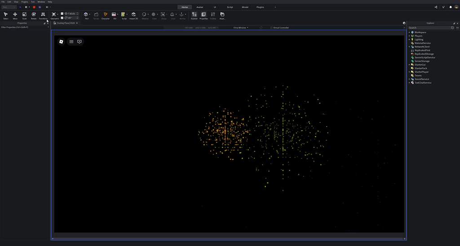Activate the Scale tool
The height and width of the screenshot is (246, 460).
(24, 16)
